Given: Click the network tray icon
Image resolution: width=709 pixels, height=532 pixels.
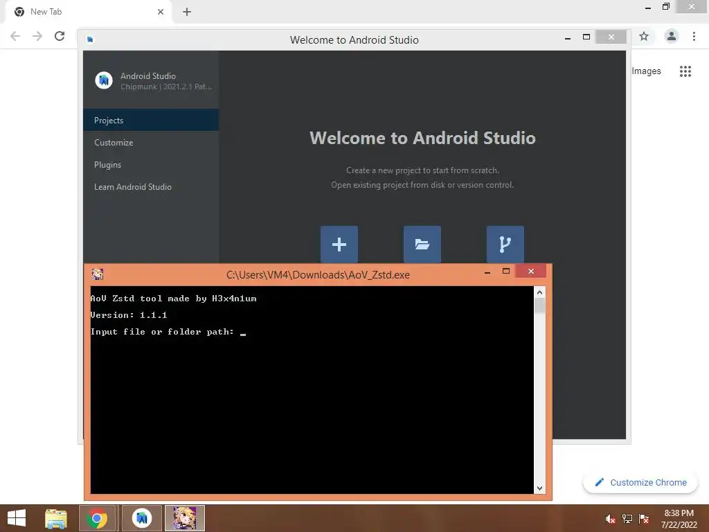Looking at the screenshot, I should tap(627, 519).
